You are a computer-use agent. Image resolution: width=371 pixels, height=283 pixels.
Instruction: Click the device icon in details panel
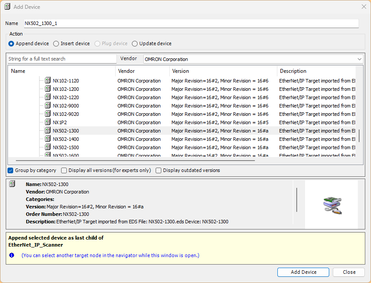[x=12, y=184]
